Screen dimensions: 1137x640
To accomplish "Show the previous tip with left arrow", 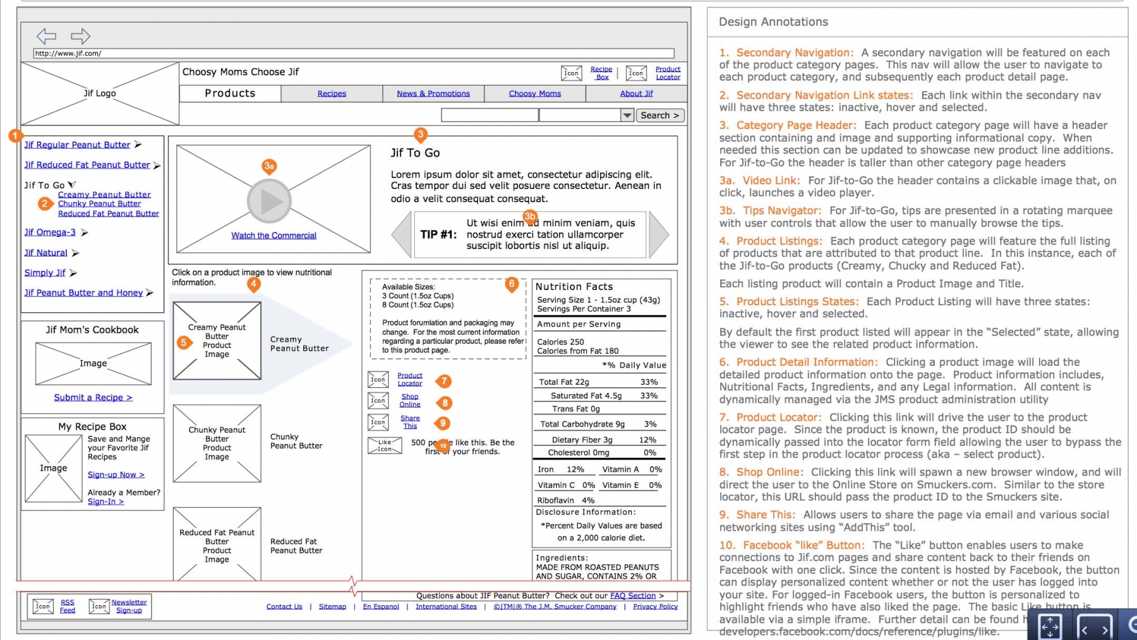I will tap(401, 234).
